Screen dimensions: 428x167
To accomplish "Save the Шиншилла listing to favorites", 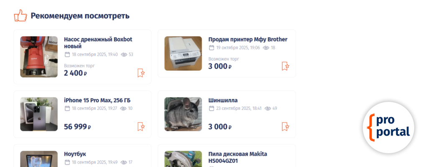I will click(x=285, y=127).
